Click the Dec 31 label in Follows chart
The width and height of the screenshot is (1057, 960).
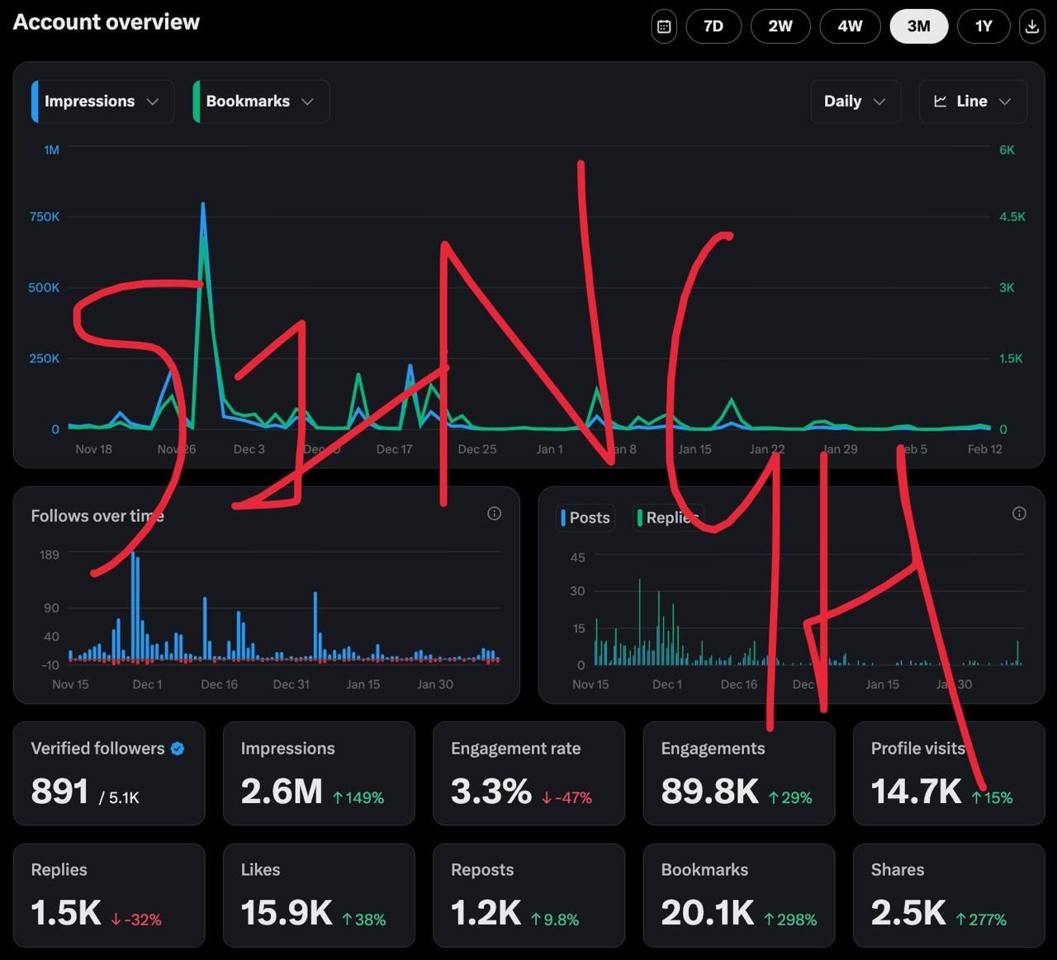pyautogui.click(x=292, y=684)
